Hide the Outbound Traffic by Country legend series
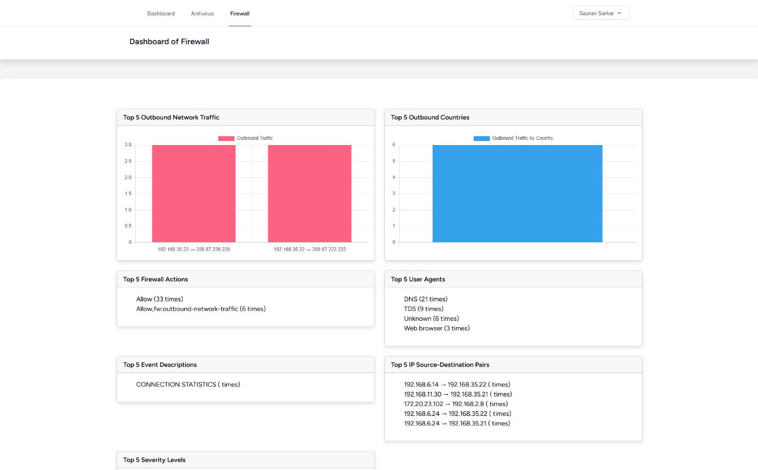The width and height of the screenshot is (758, 470). [481, 139]
